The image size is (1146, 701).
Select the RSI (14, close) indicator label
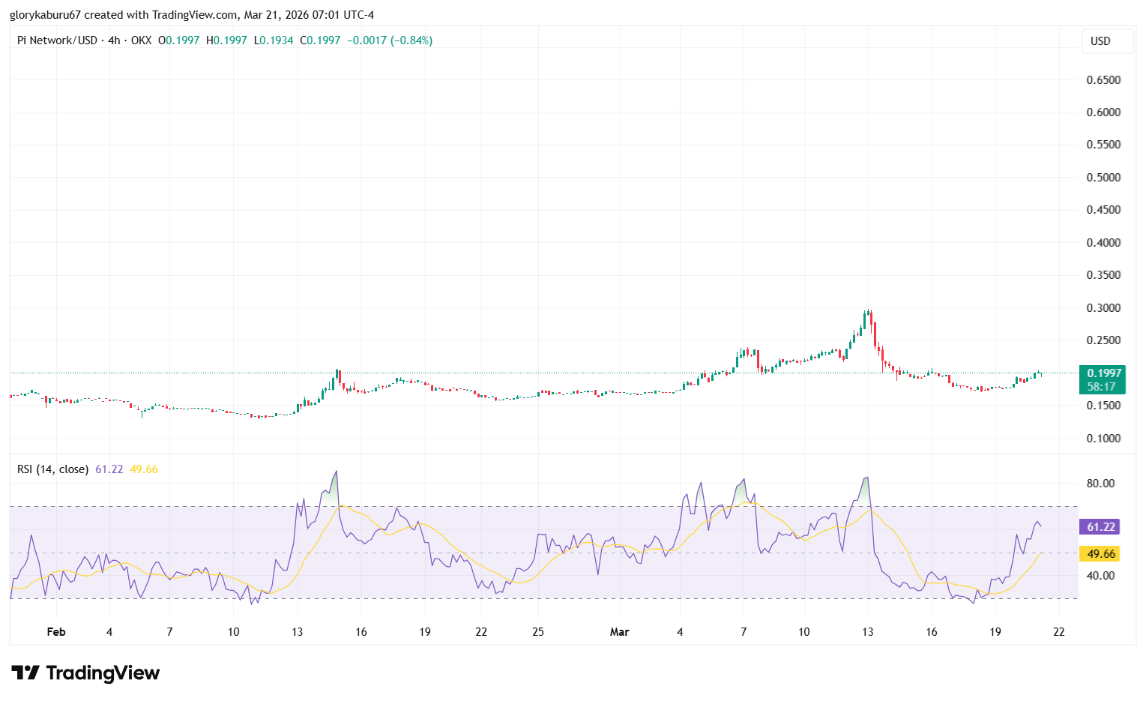[x=52, y=469]
